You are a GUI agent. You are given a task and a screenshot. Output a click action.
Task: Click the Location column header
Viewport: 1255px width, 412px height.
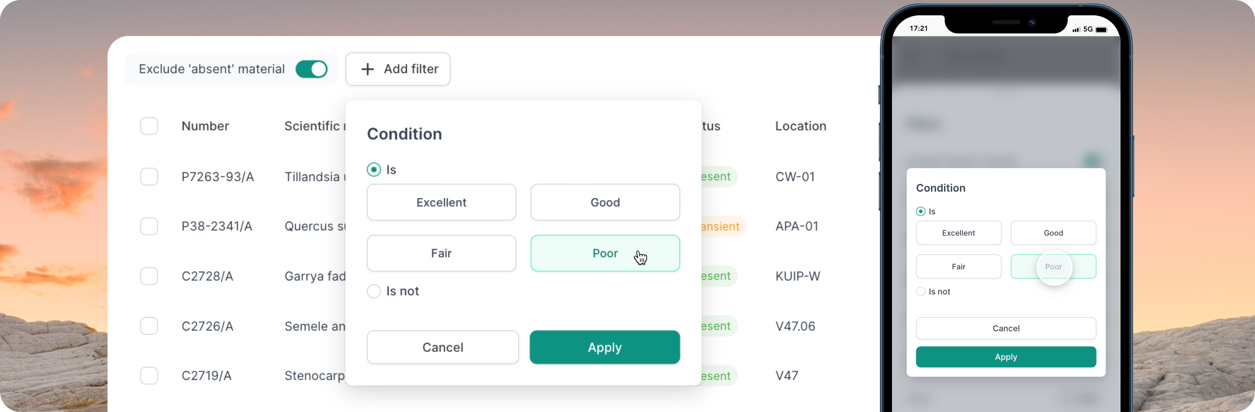801,126
